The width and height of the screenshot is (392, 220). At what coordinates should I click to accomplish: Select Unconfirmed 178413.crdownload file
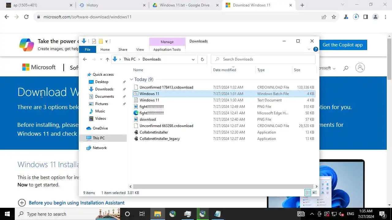(224, 87)
